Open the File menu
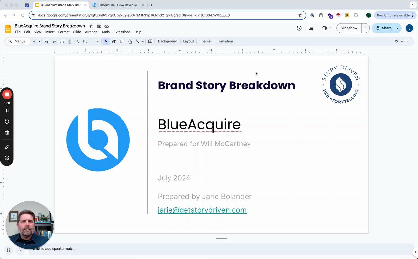This screenshot has width=418, height=259. pyautogui.click(x=18, y=32)
